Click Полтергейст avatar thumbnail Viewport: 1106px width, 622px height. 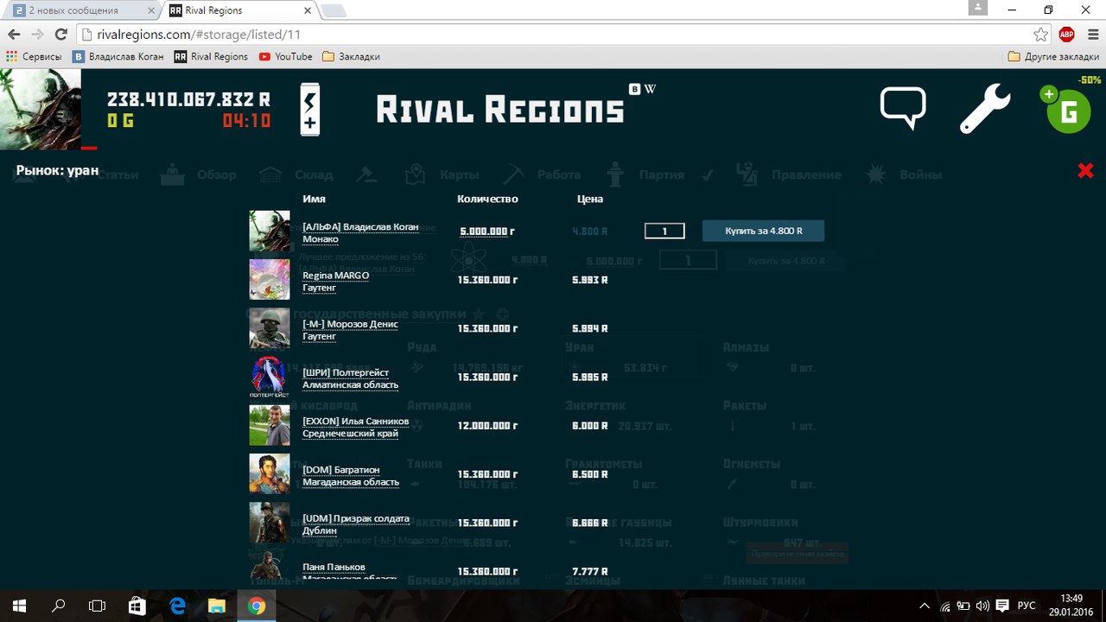click(270, 377)
